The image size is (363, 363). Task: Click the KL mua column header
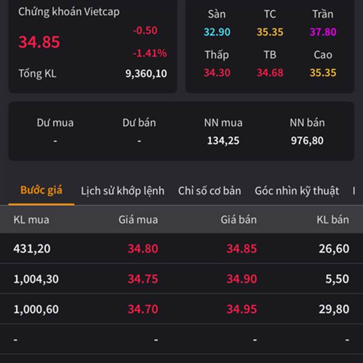click(x=31, y=220)
